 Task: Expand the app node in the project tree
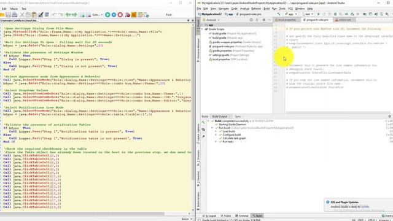[202, 25]
